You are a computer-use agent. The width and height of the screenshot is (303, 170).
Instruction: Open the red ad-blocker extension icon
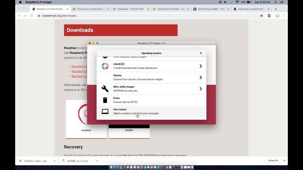click(269, 16)
